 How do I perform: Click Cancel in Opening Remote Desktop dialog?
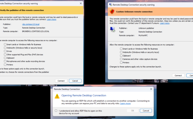pos(146,111)
